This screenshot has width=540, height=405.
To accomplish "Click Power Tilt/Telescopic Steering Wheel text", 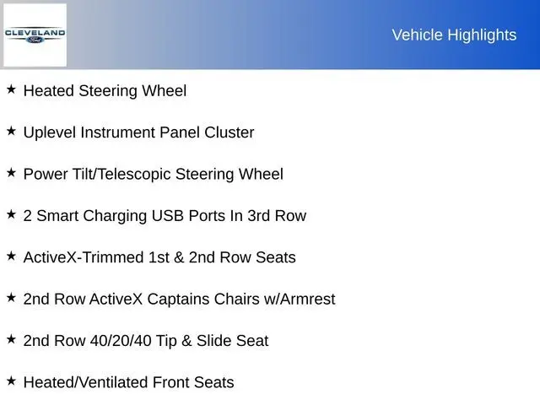I will [x=153, y=175].
